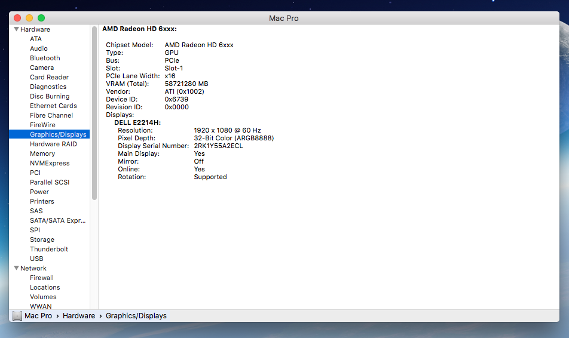Click the Mac Pro computer icon in path bar
Viewport: 569px width, 338px height.
pos(17,316)
